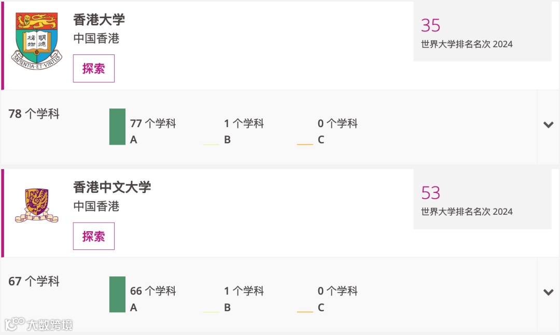This screenshot has height=335, width=560.
Task: Click 探索 button under 香港中文大学
Action: [x=93, y=236]
